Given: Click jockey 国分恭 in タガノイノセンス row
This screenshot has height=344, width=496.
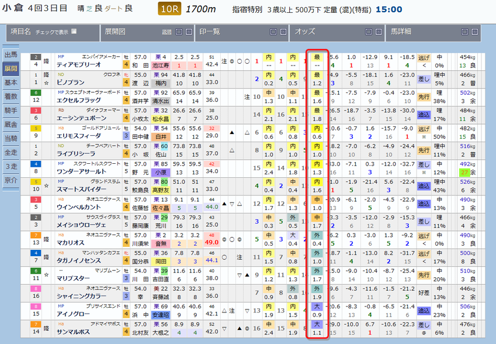Looking at the screenshot, I should (x=140, y=262).
